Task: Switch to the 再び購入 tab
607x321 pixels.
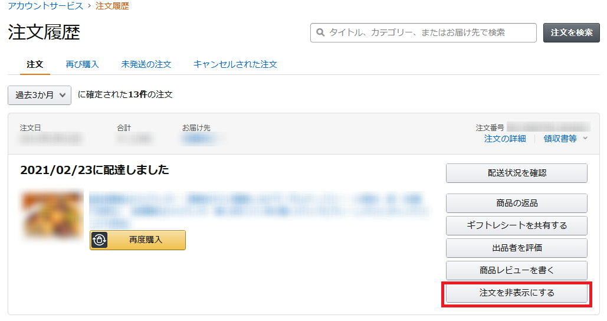Action: [82, 64]
